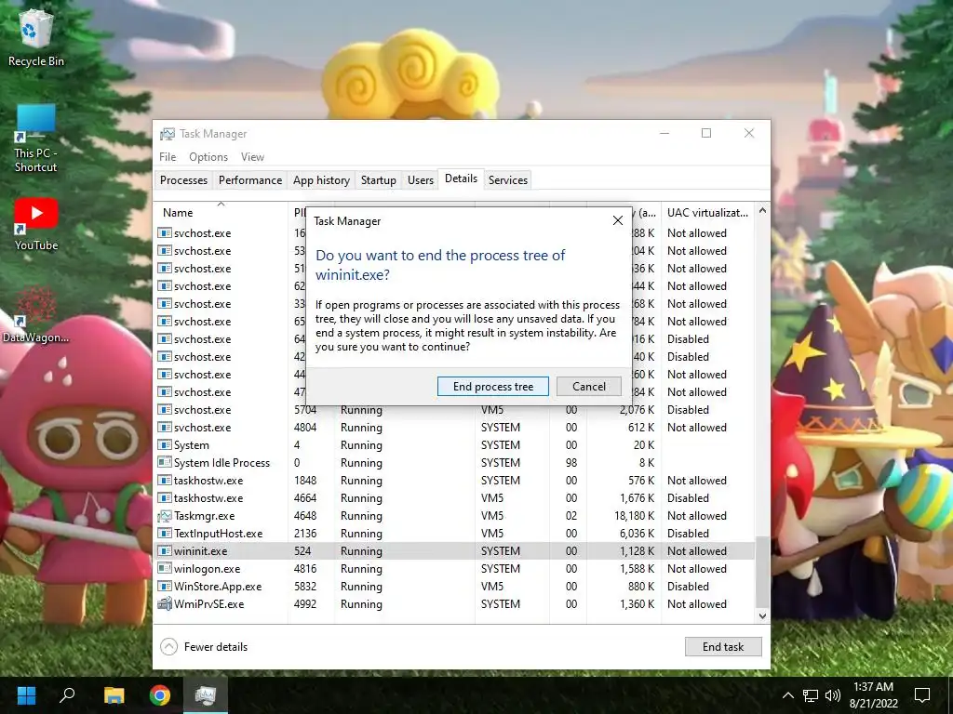
Task: Open the YouTube desktop shortcut
Action: pos(36,223)
